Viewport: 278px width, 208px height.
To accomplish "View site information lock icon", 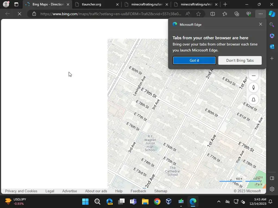I will [34, 14].
